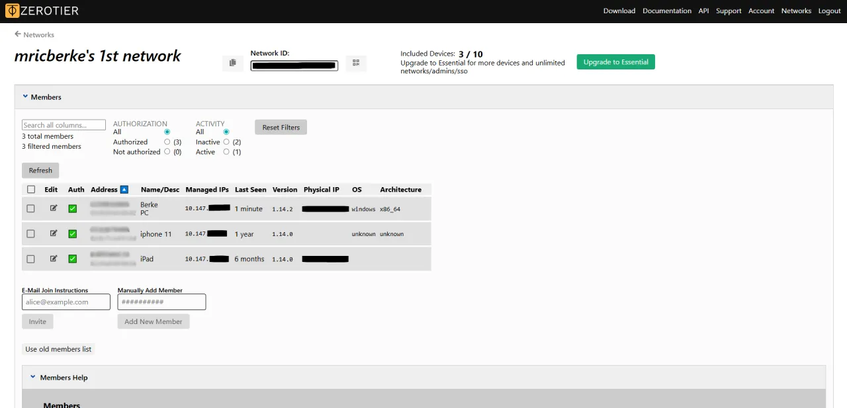The height and width of the screenshot is (408, 847).
Task: Click the mricberke's 1st network title
Action: 97,56
